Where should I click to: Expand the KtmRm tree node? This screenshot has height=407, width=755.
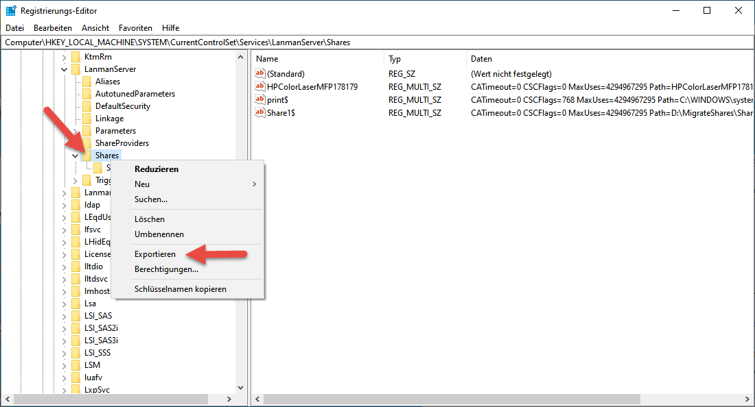(65, 57)
